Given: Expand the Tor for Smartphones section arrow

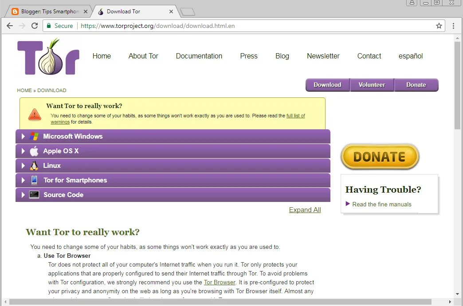Looking at the screenshot, I should pos(23,180).
